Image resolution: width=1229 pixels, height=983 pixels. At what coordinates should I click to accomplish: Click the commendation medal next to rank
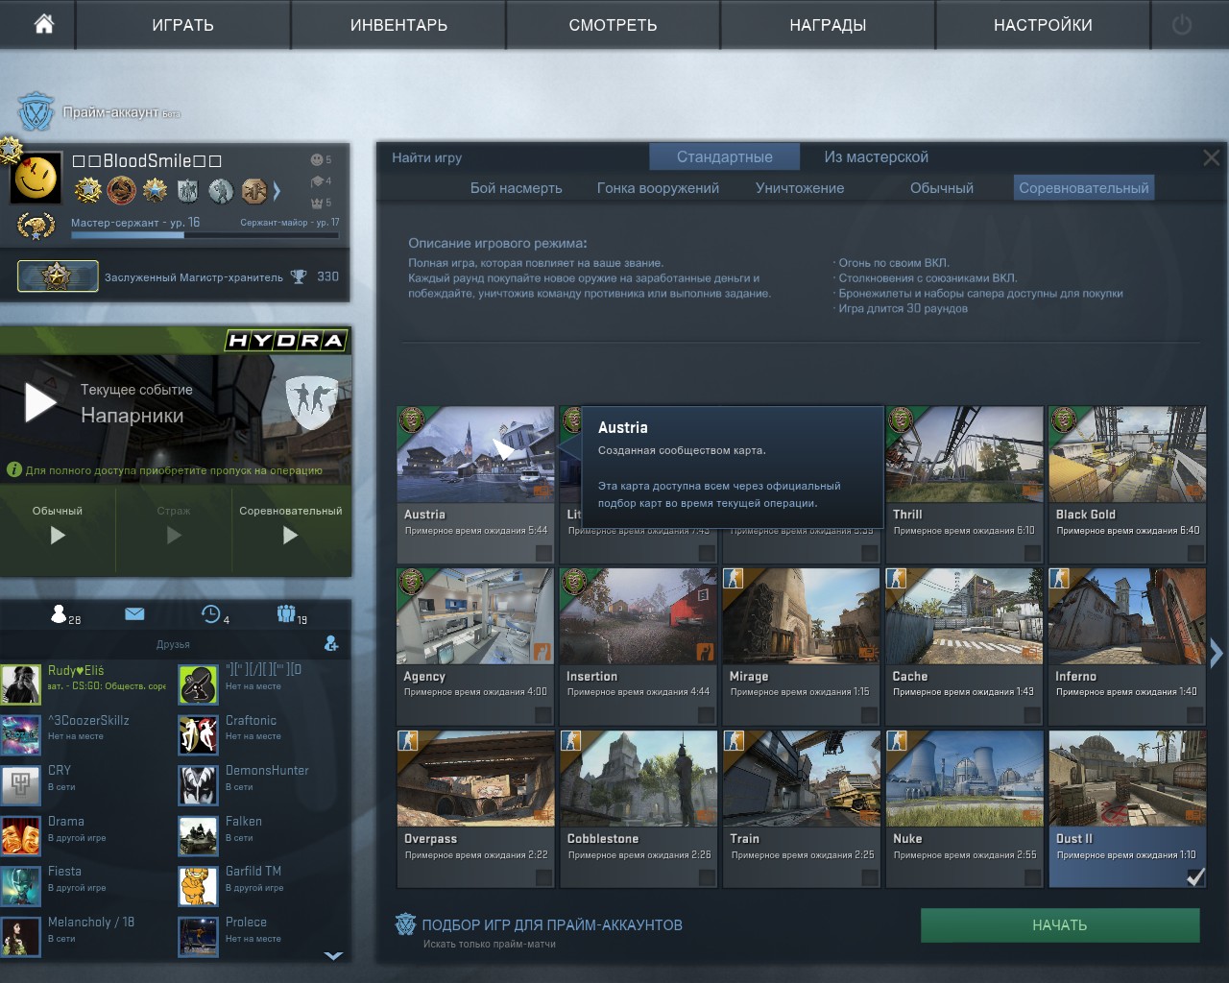36,227
